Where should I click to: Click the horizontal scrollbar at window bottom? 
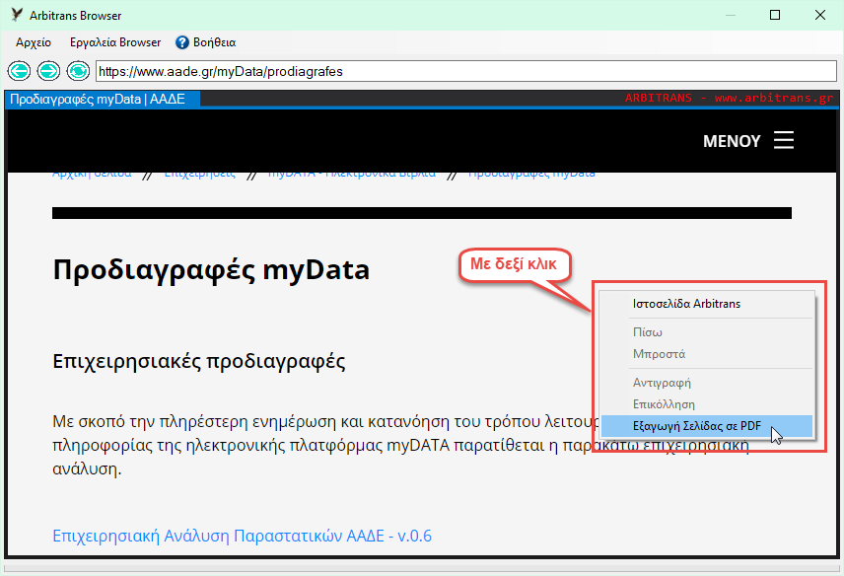point(421,567)
